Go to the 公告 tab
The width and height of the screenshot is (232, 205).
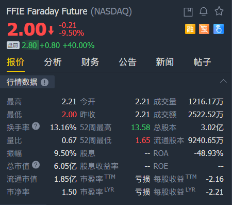tap(127, 62)
